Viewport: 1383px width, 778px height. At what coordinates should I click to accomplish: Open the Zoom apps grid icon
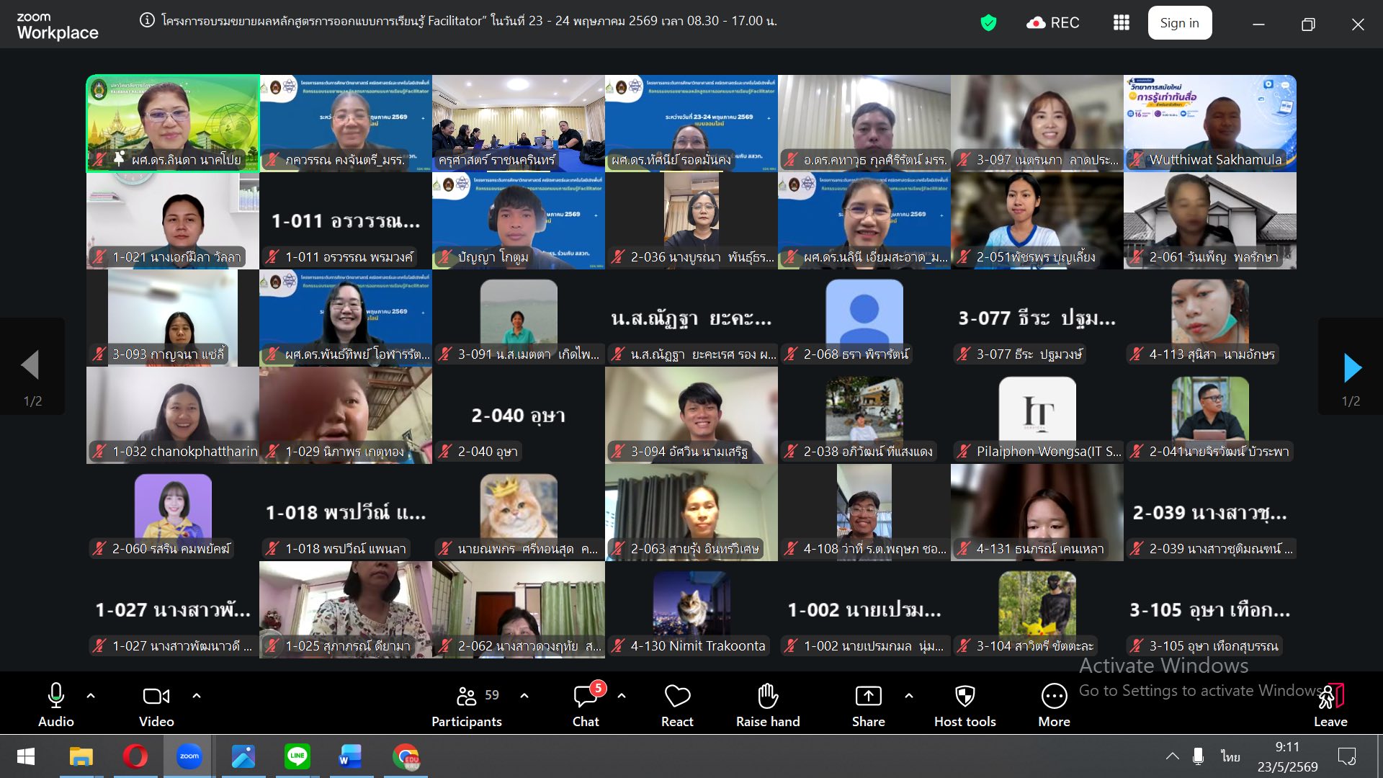click(1121, 23)
